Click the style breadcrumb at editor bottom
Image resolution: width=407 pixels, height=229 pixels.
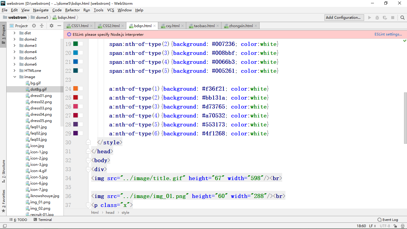[125, 213]
